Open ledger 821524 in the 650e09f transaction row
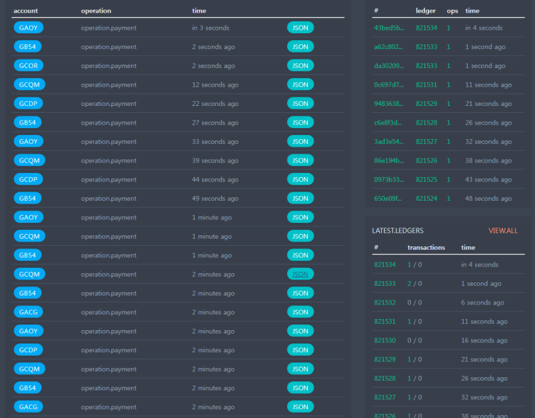The height and width of the screenshot is (418, 535). (x=426, y=198)
